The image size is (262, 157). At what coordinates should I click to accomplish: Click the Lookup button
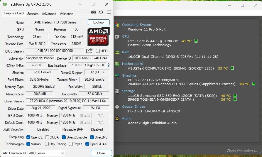tap(99, 22)
